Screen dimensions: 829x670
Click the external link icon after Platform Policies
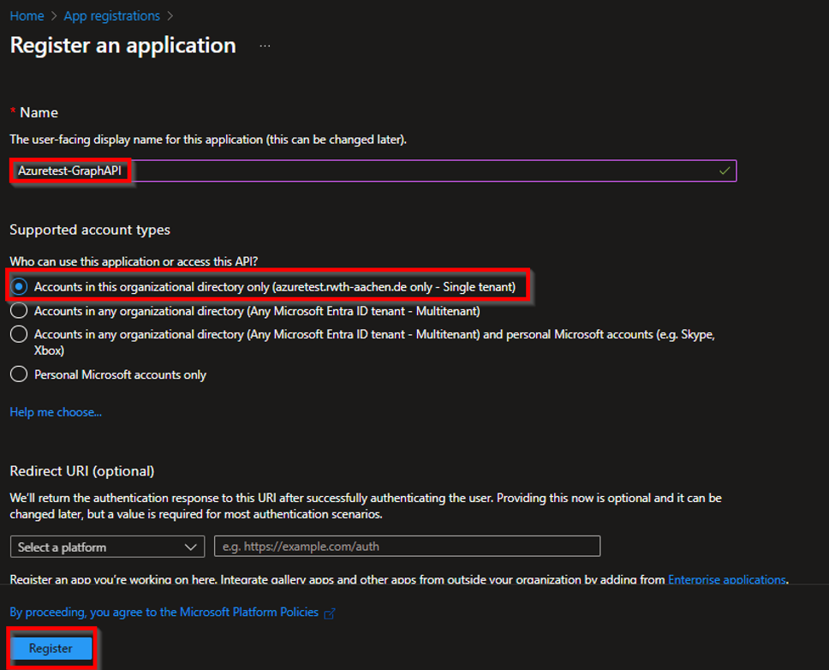(x=330, y=613)
